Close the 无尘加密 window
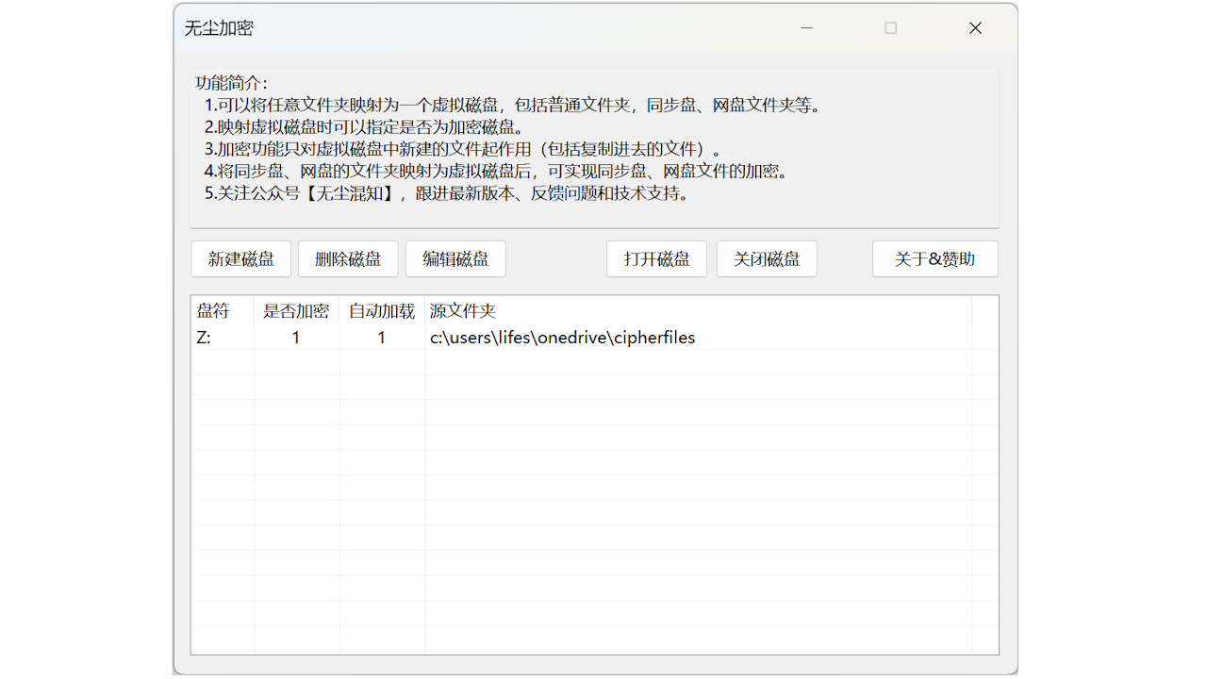The width and height of the screenshot is (1207, 679). [x=975, y=28]
